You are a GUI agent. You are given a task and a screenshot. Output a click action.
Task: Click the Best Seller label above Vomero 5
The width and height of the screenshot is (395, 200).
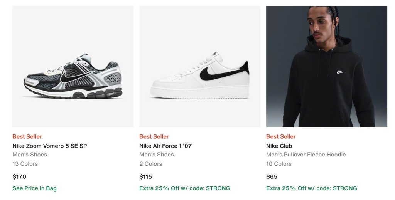pos(27,136)
